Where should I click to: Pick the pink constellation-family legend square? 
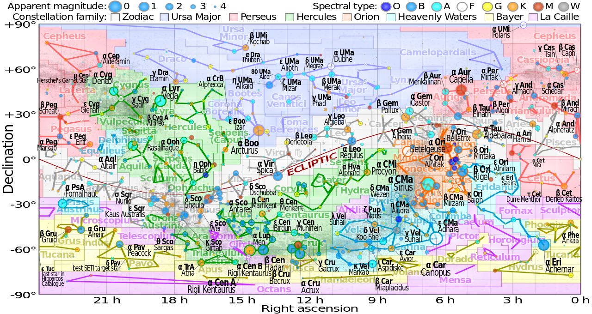coord(234,17)
